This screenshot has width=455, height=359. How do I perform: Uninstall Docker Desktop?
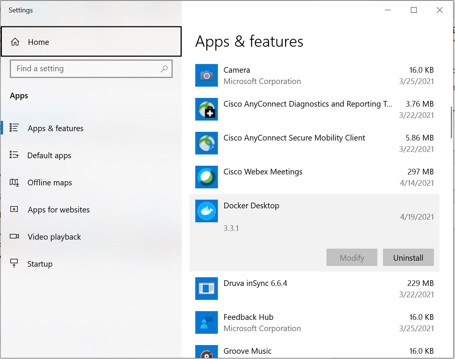[x=408, y=258]
